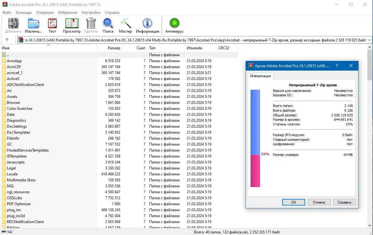Open the Операции menu
This screenshot has height=235, width=373.
[46, 12]
